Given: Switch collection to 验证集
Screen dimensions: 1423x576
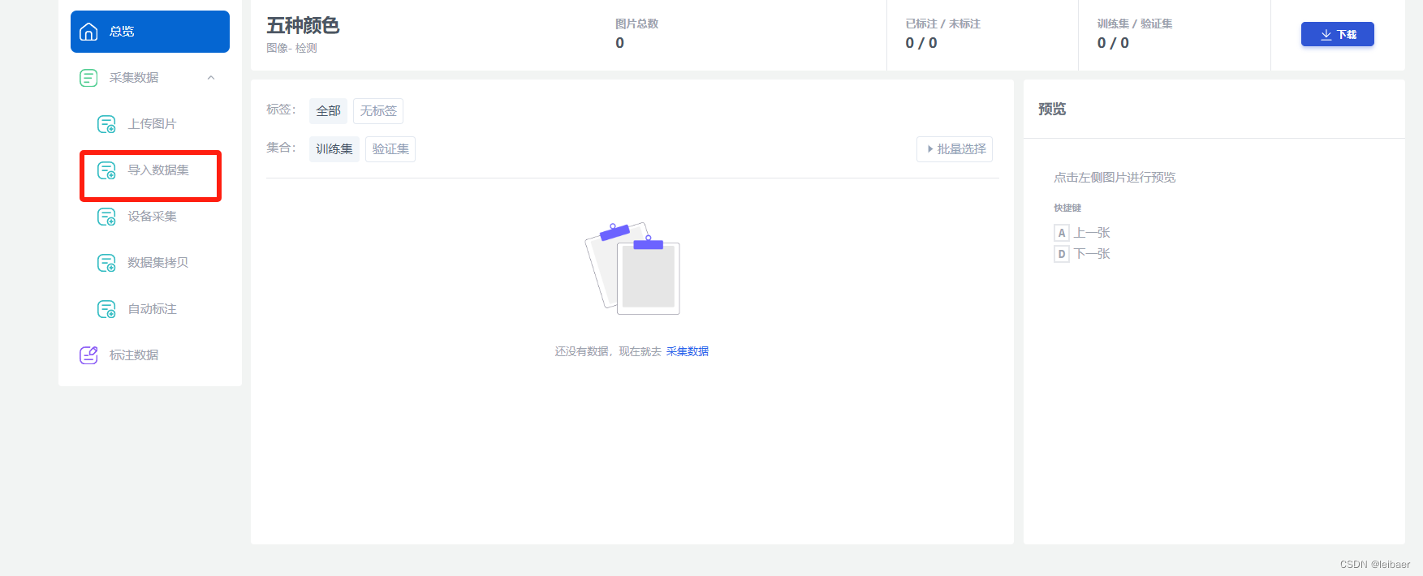Looking at the screenshot, I should [390, 149].
